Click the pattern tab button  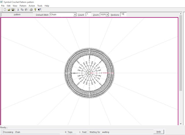(17, 14)
